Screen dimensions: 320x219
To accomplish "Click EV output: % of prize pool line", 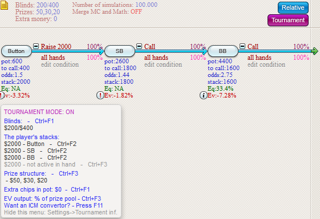I will click(52, 198).
